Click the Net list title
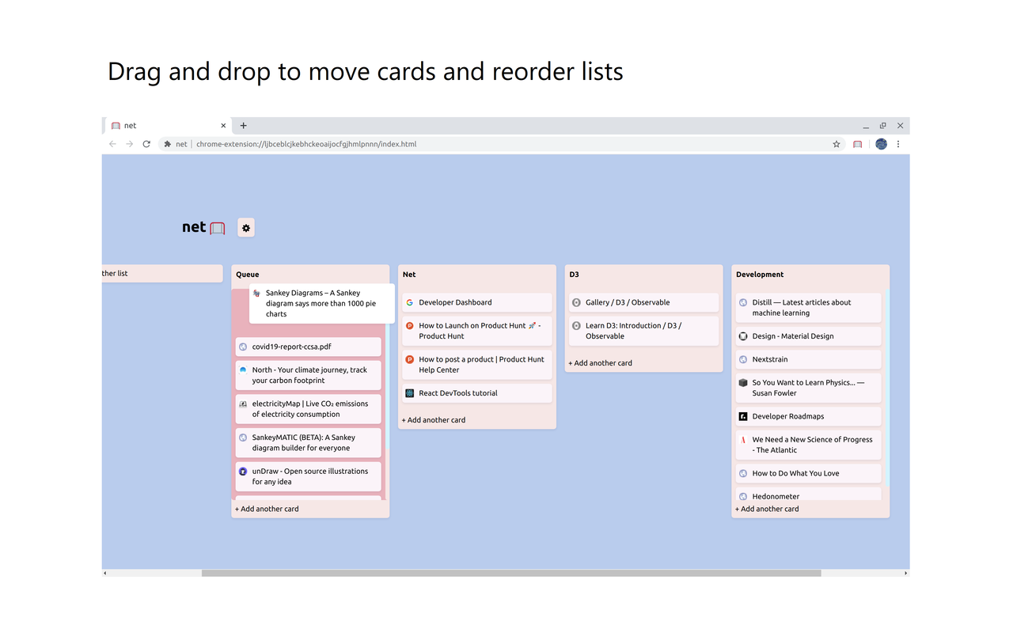This screenshot has width=1013, height=633. click(409, 275)
